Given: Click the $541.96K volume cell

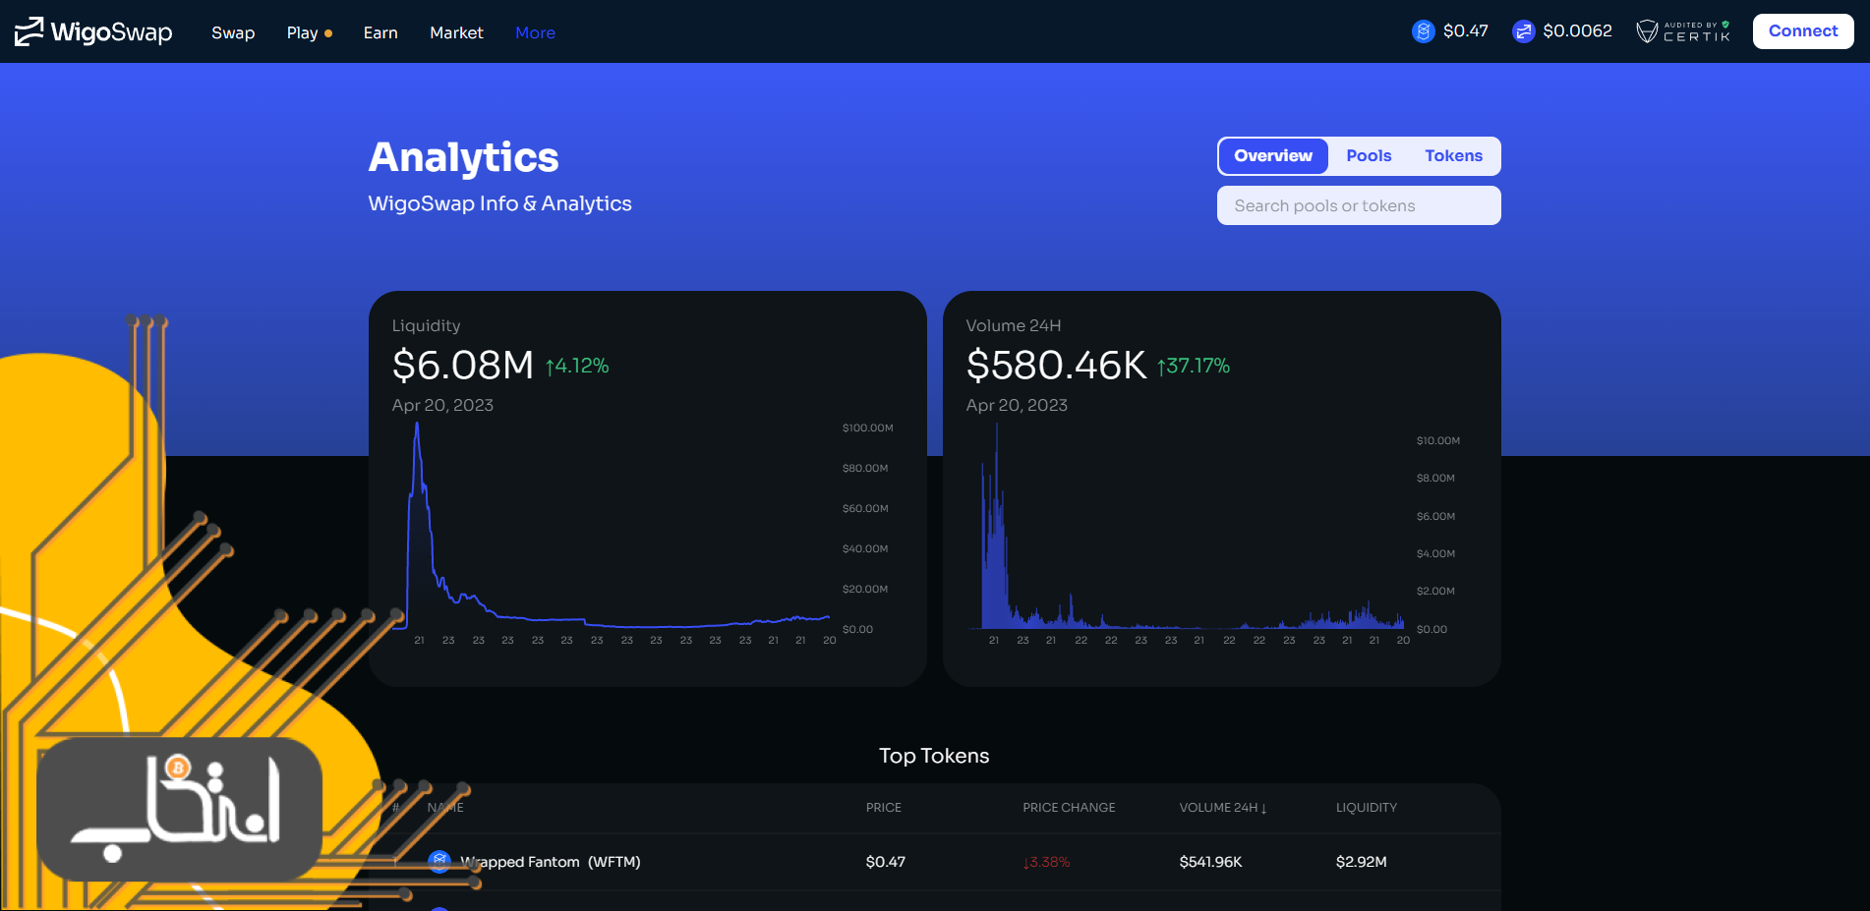Looking at the screenshot, I should pos(1210,862).
